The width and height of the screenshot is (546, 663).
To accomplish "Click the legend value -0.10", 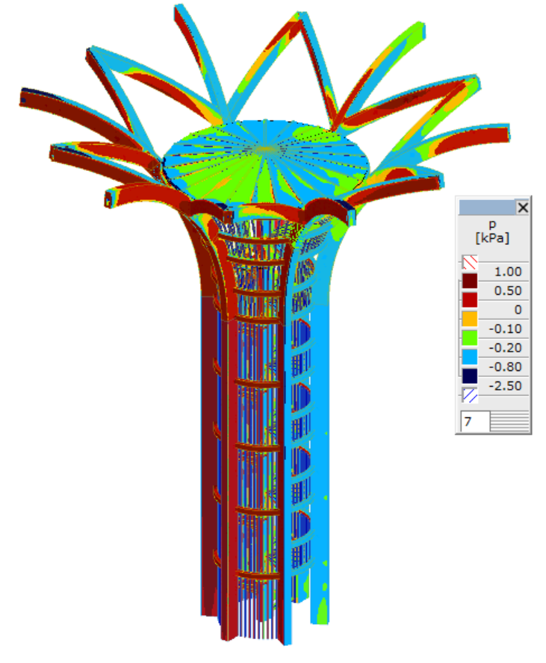I will [x=506, y=329].
